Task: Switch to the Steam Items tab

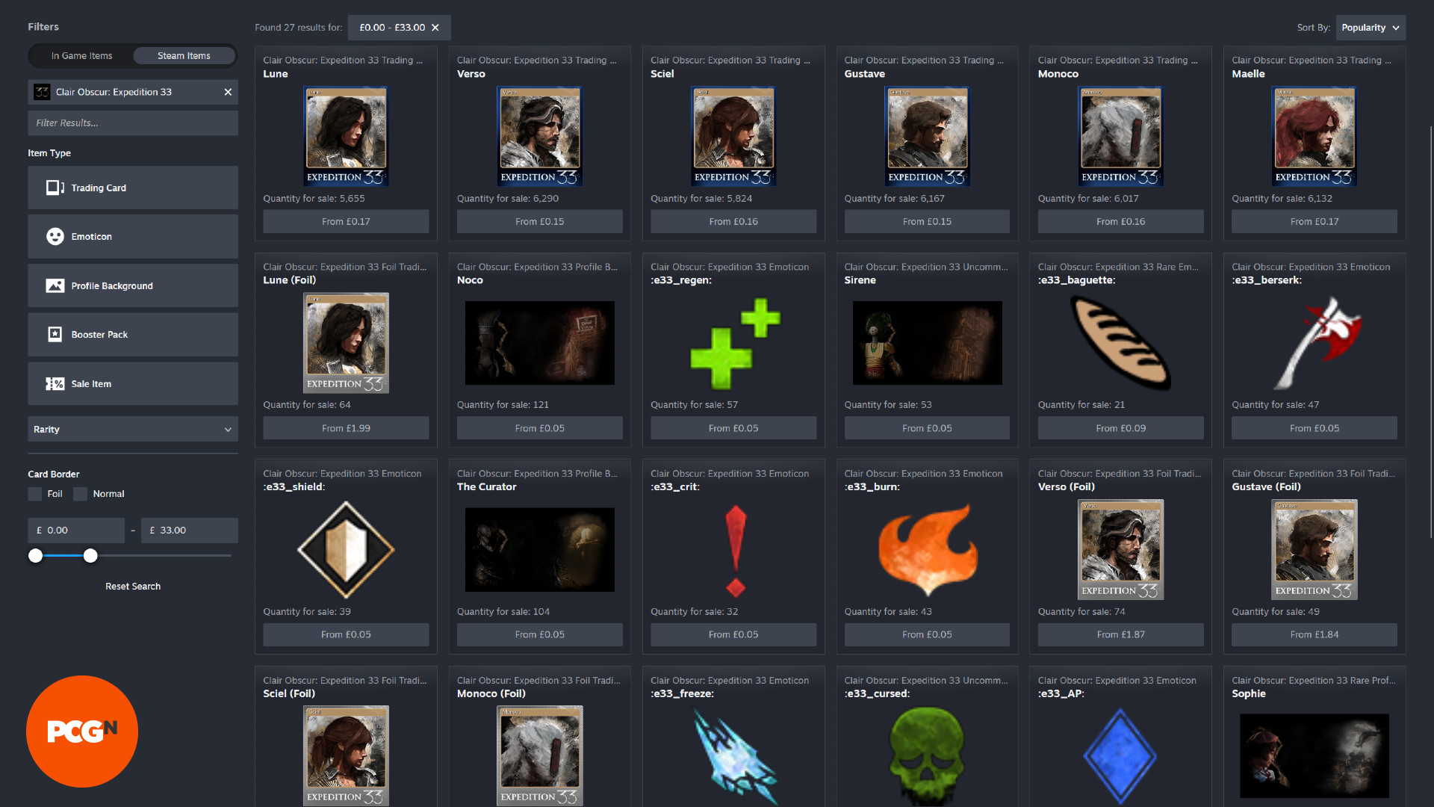Action: [x=184, y=56]
